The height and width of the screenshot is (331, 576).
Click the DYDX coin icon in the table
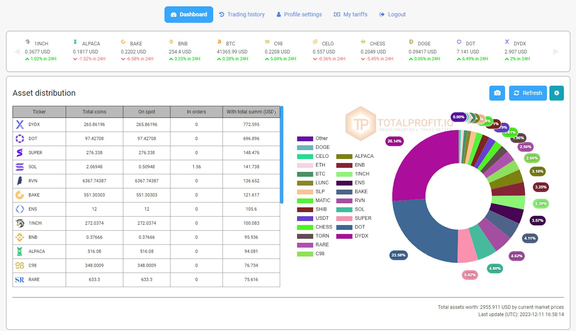pos(19,124)
